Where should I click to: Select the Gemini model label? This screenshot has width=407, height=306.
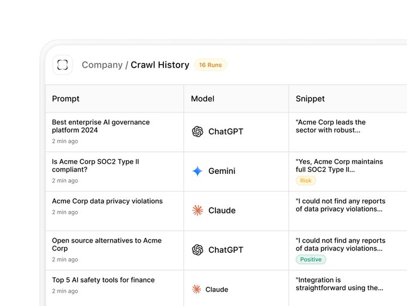222,171
